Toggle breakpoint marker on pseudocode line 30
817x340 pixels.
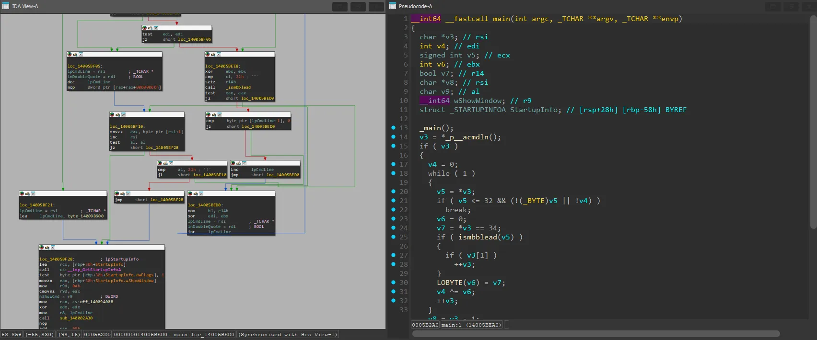(393, 283)
